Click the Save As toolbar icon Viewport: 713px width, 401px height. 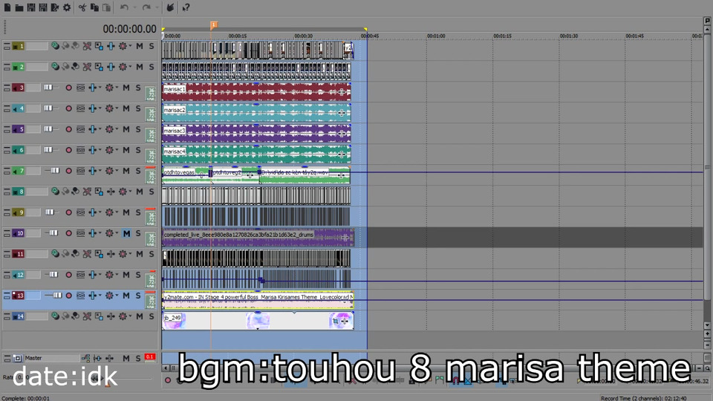pyautogui.click(x=43, y=7)
